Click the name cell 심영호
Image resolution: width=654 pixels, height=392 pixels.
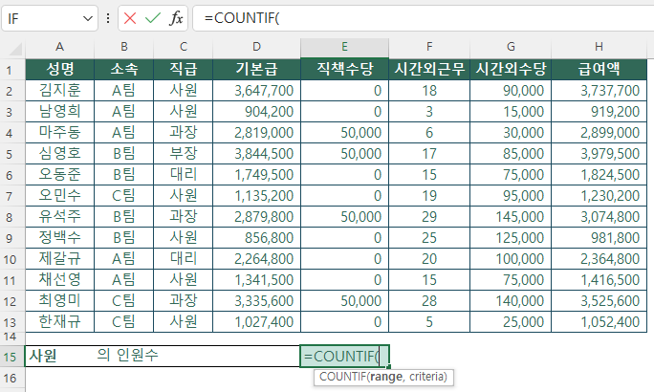(59, 154)
